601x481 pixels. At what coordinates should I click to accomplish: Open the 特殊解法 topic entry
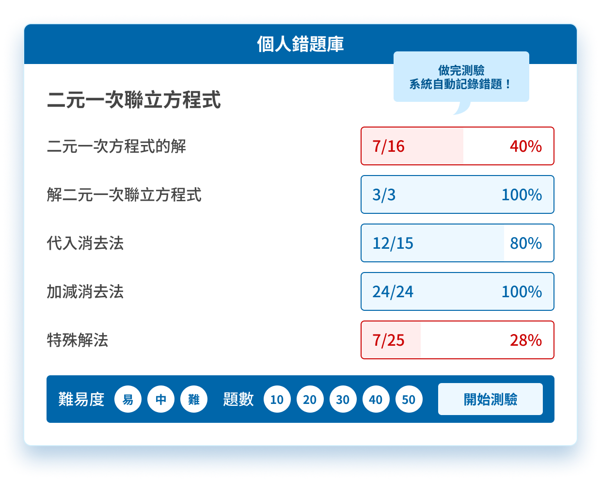[78, 340]
